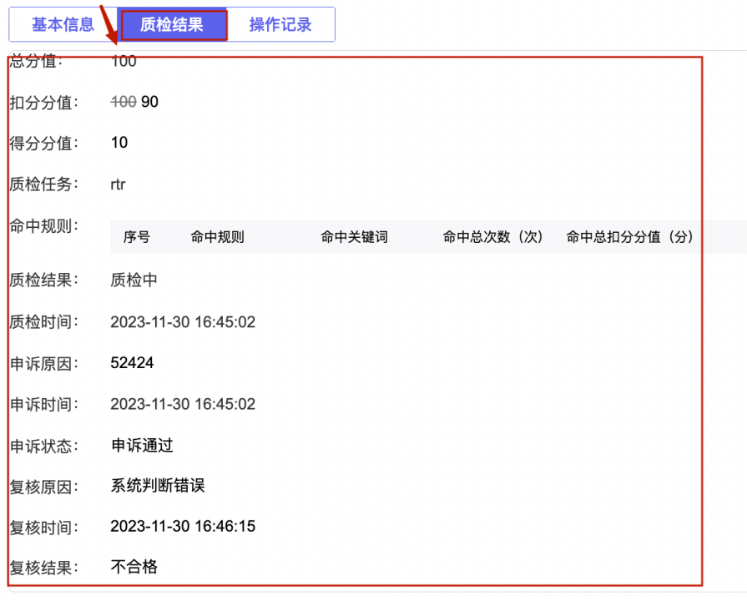
Task: Click the 扣分分值 field label
Action: tap(44, 103)
